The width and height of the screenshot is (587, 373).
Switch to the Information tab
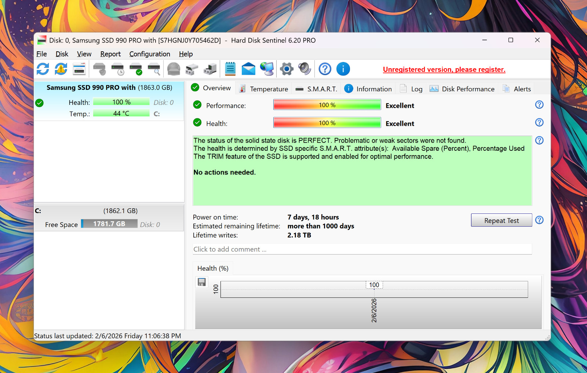(368, 89)
